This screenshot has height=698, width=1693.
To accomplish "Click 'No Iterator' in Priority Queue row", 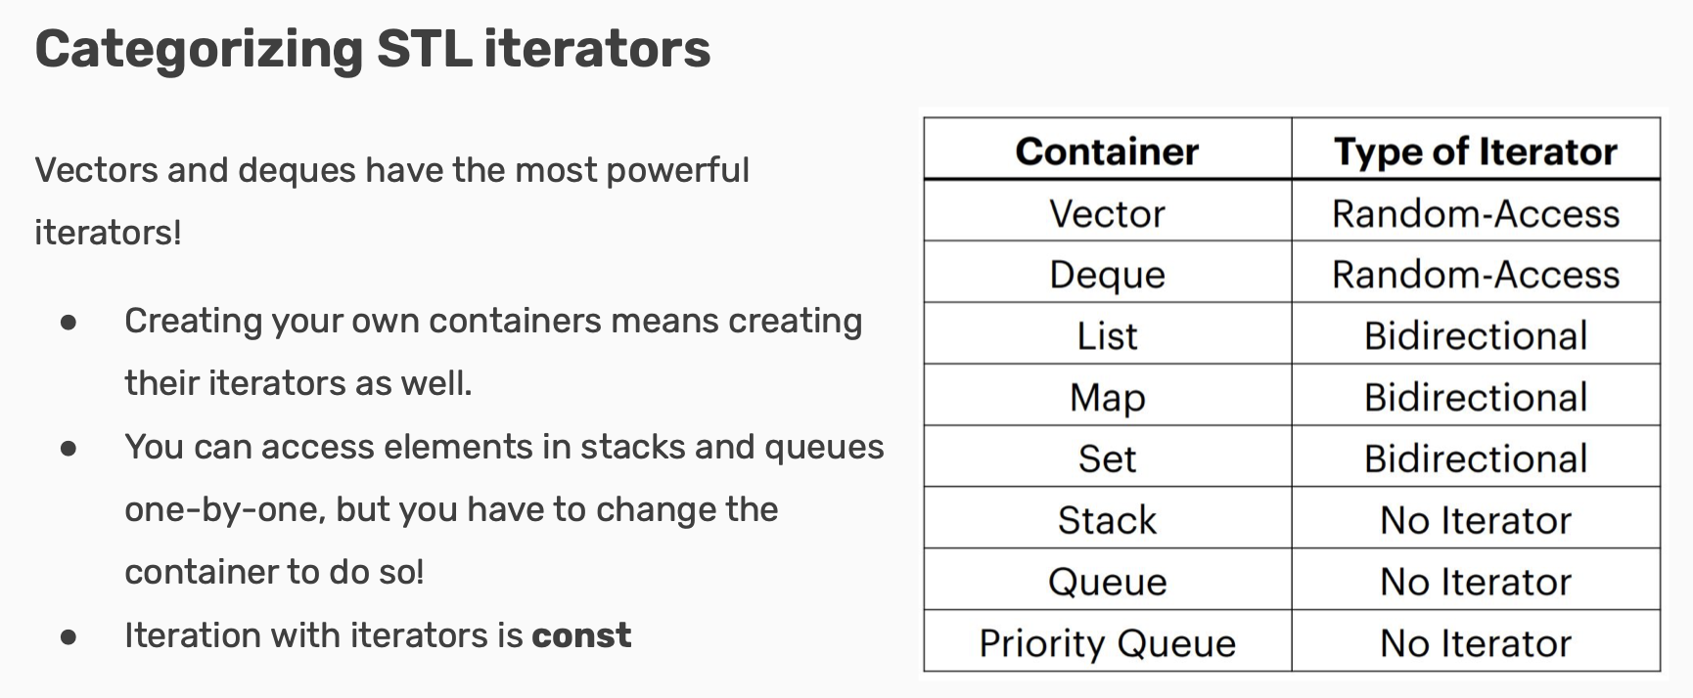I will 1475,644.
